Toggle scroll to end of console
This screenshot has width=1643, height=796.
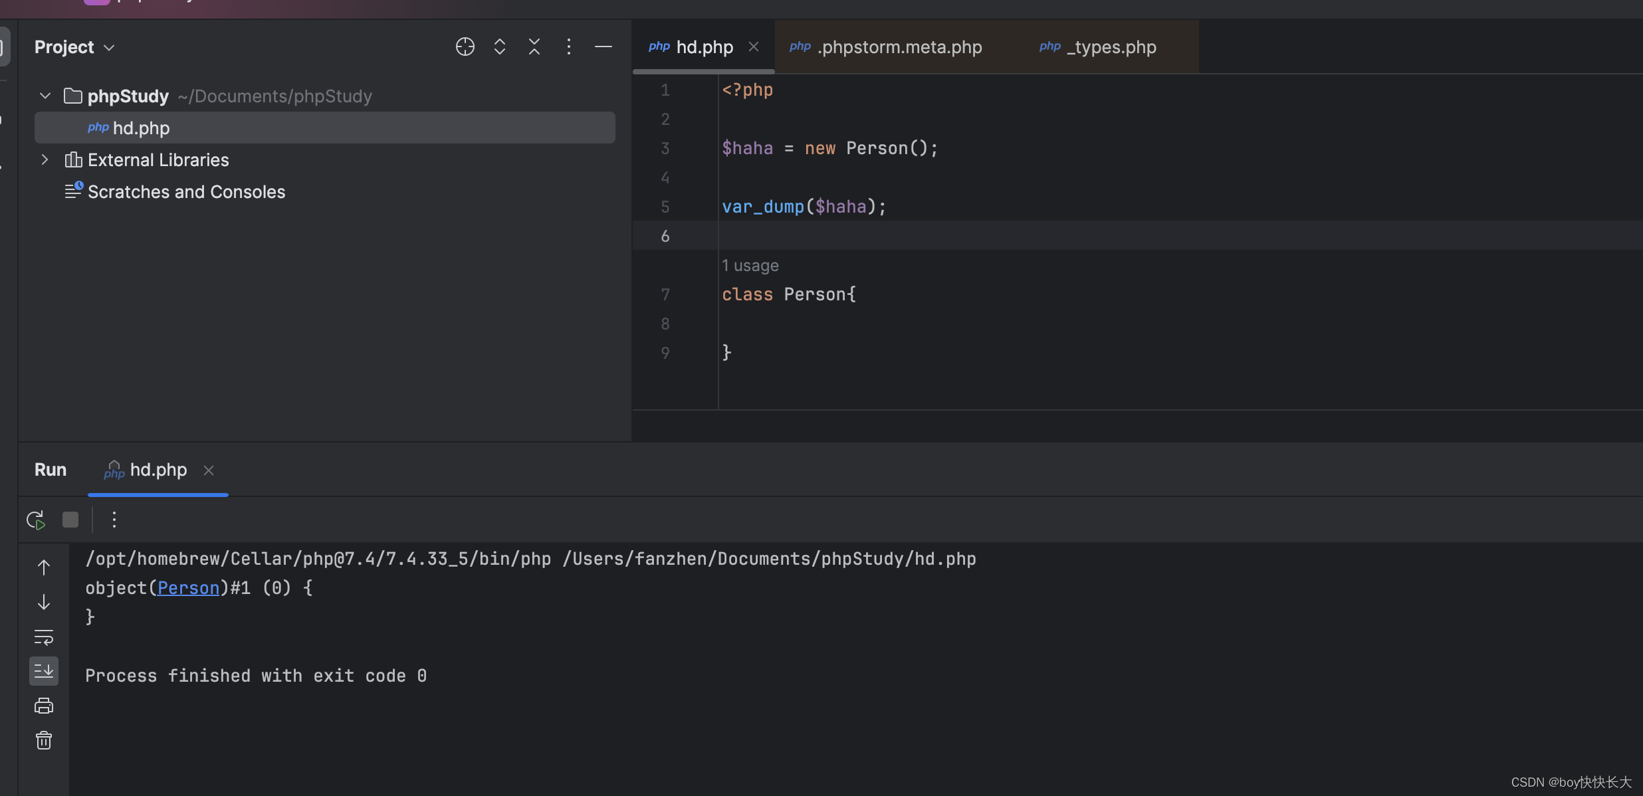click(x=44, y=671)
